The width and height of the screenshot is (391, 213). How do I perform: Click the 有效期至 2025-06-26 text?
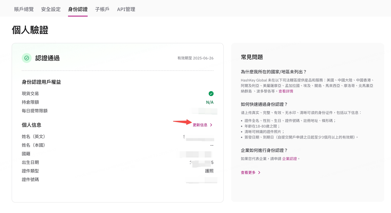(195, 58)
